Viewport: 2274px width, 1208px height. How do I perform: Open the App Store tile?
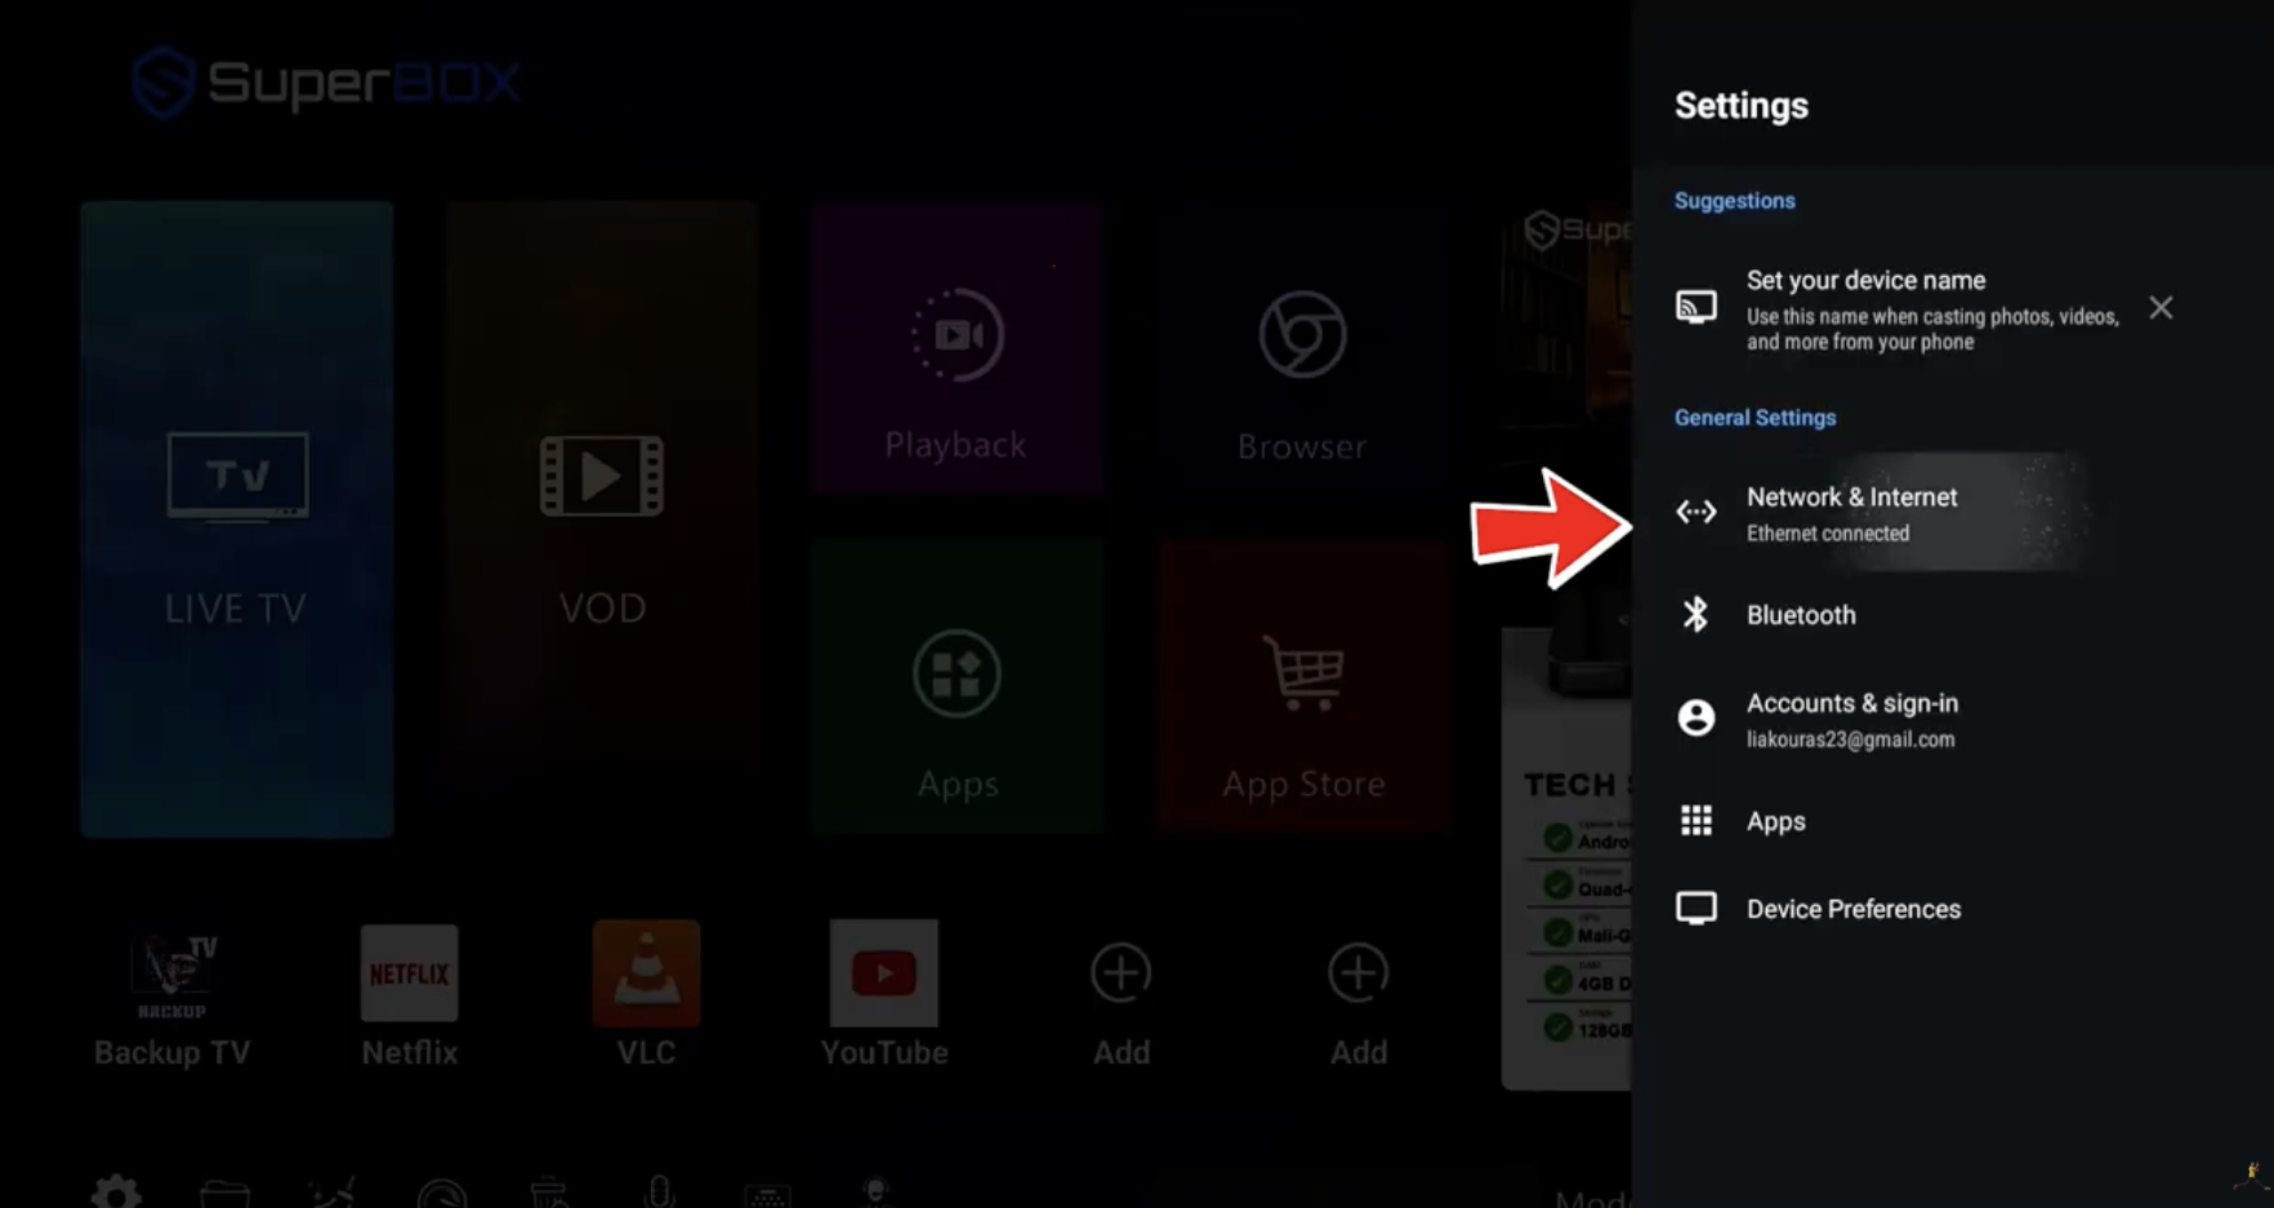tap(1303, 686)
